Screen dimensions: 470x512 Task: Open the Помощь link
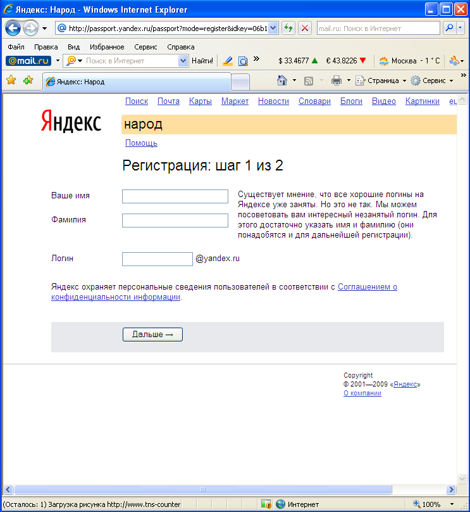141,143
